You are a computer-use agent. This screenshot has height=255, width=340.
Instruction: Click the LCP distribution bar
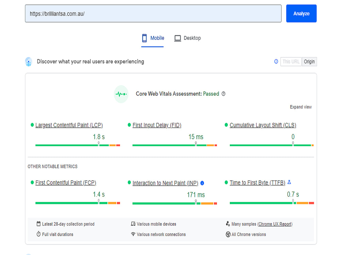(78, 145)
